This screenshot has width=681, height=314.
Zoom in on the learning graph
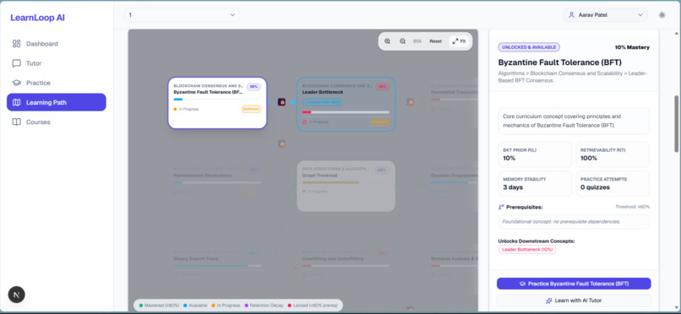[388, 41]
